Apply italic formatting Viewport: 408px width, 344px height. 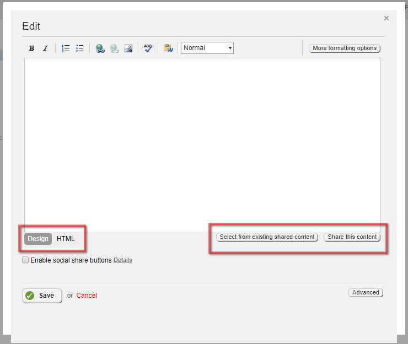pos(46,48)
